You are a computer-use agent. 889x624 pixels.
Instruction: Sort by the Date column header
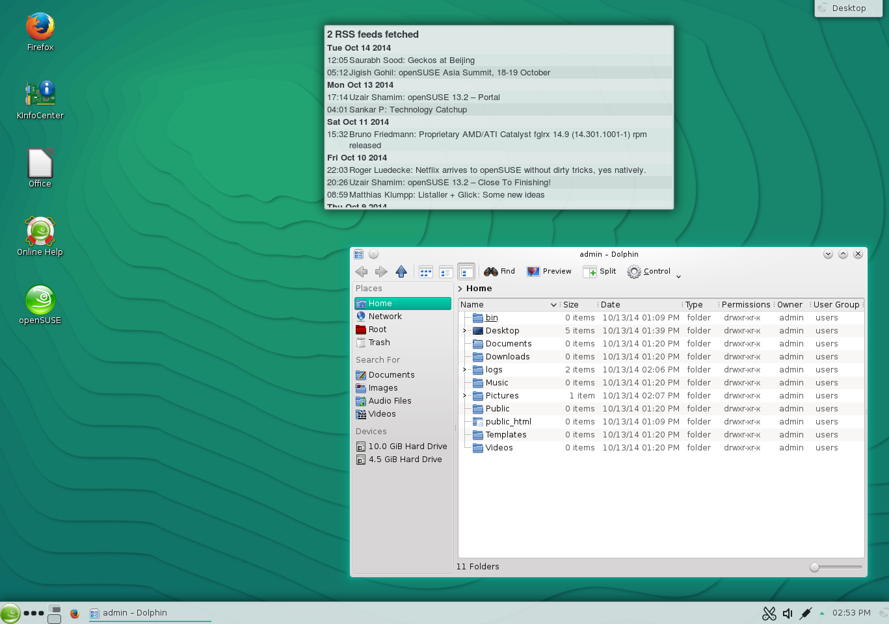point(640,305)
